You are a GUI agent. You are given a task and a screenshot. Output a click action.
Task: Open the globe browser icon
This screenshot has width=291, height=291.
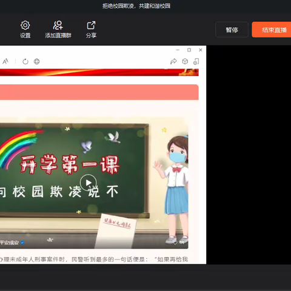[37, 61]
